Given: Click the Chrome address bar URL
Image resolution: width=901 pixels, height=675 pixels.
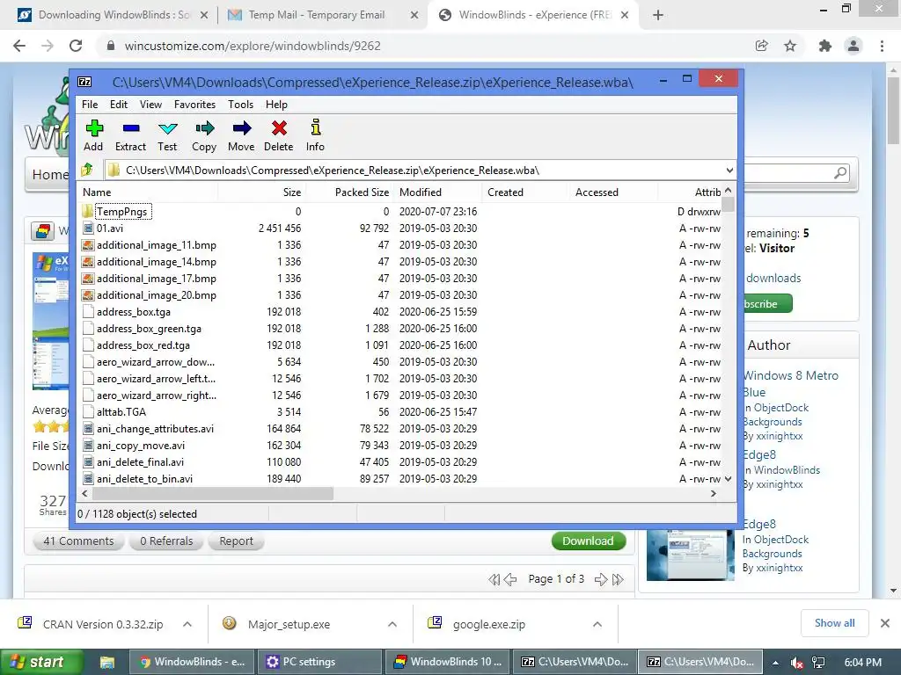Looking at the screenshot, I should pyautogui.click(x=253, y=46).
